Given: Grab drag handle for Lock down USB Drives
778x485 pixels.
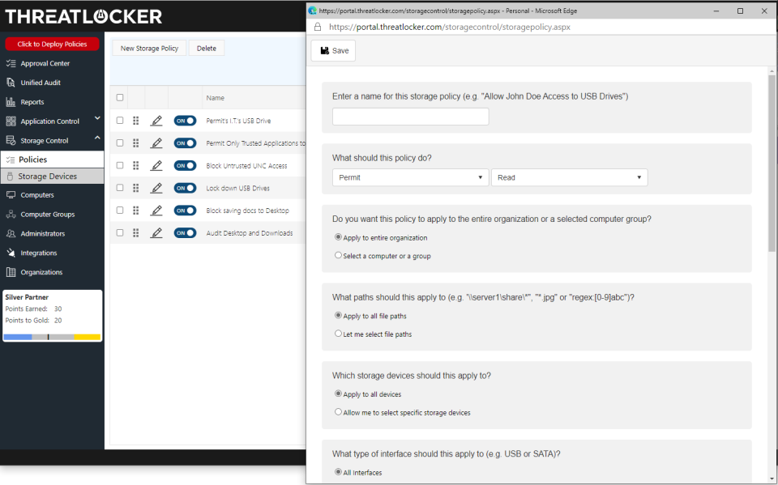Looking at the screenshot, I should 136,188.
